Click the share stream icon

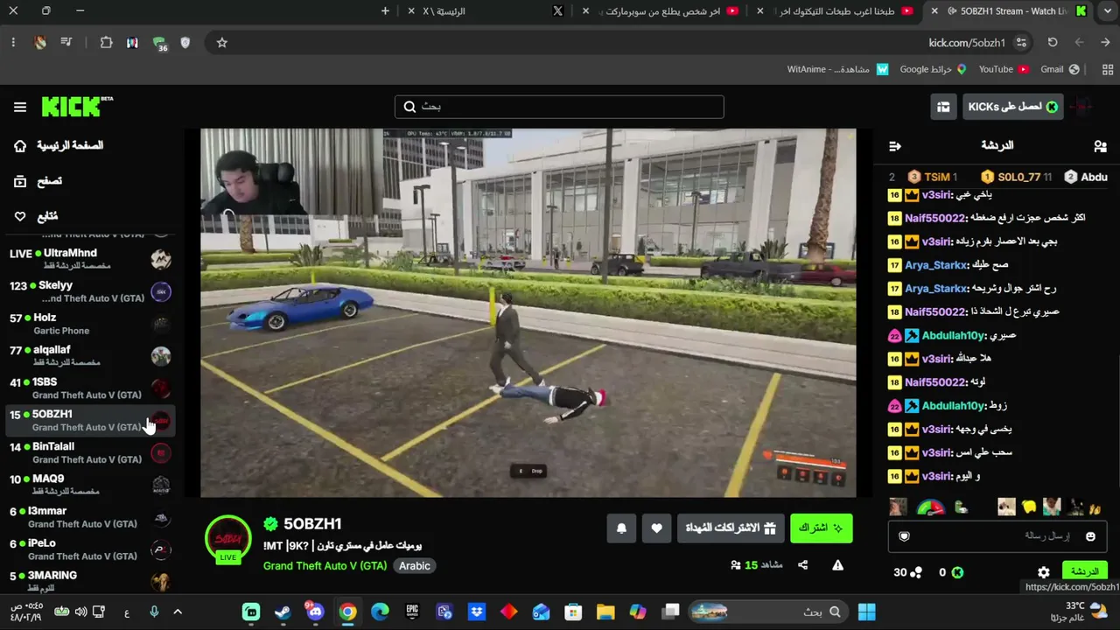click(802, 565)
